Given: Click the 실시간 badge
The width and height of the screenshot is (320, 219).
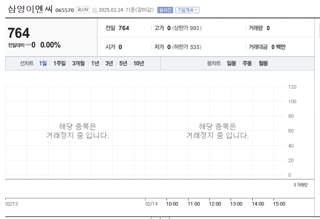Looking at the screenshot, I should pos(165,10).
